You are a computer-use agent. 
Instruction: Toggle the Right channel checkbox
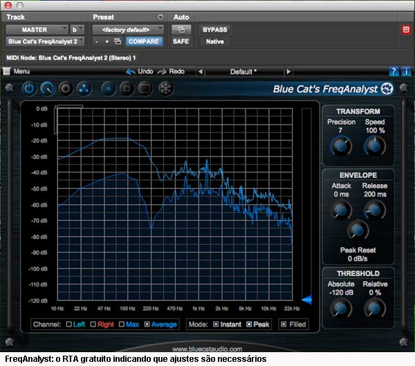[x=93, y=324]
